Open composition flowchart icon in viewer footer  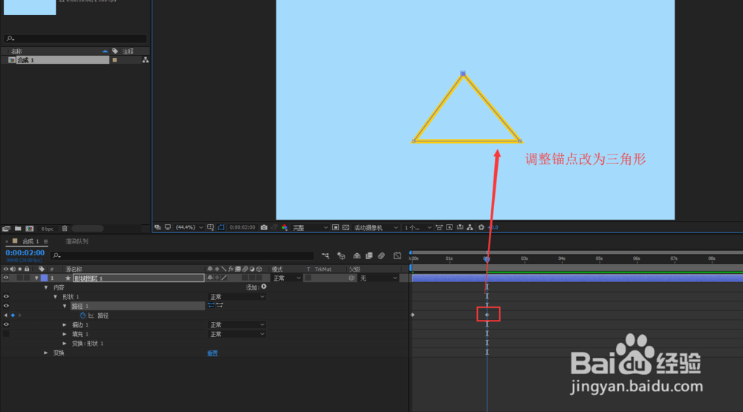tap(470, 228)
